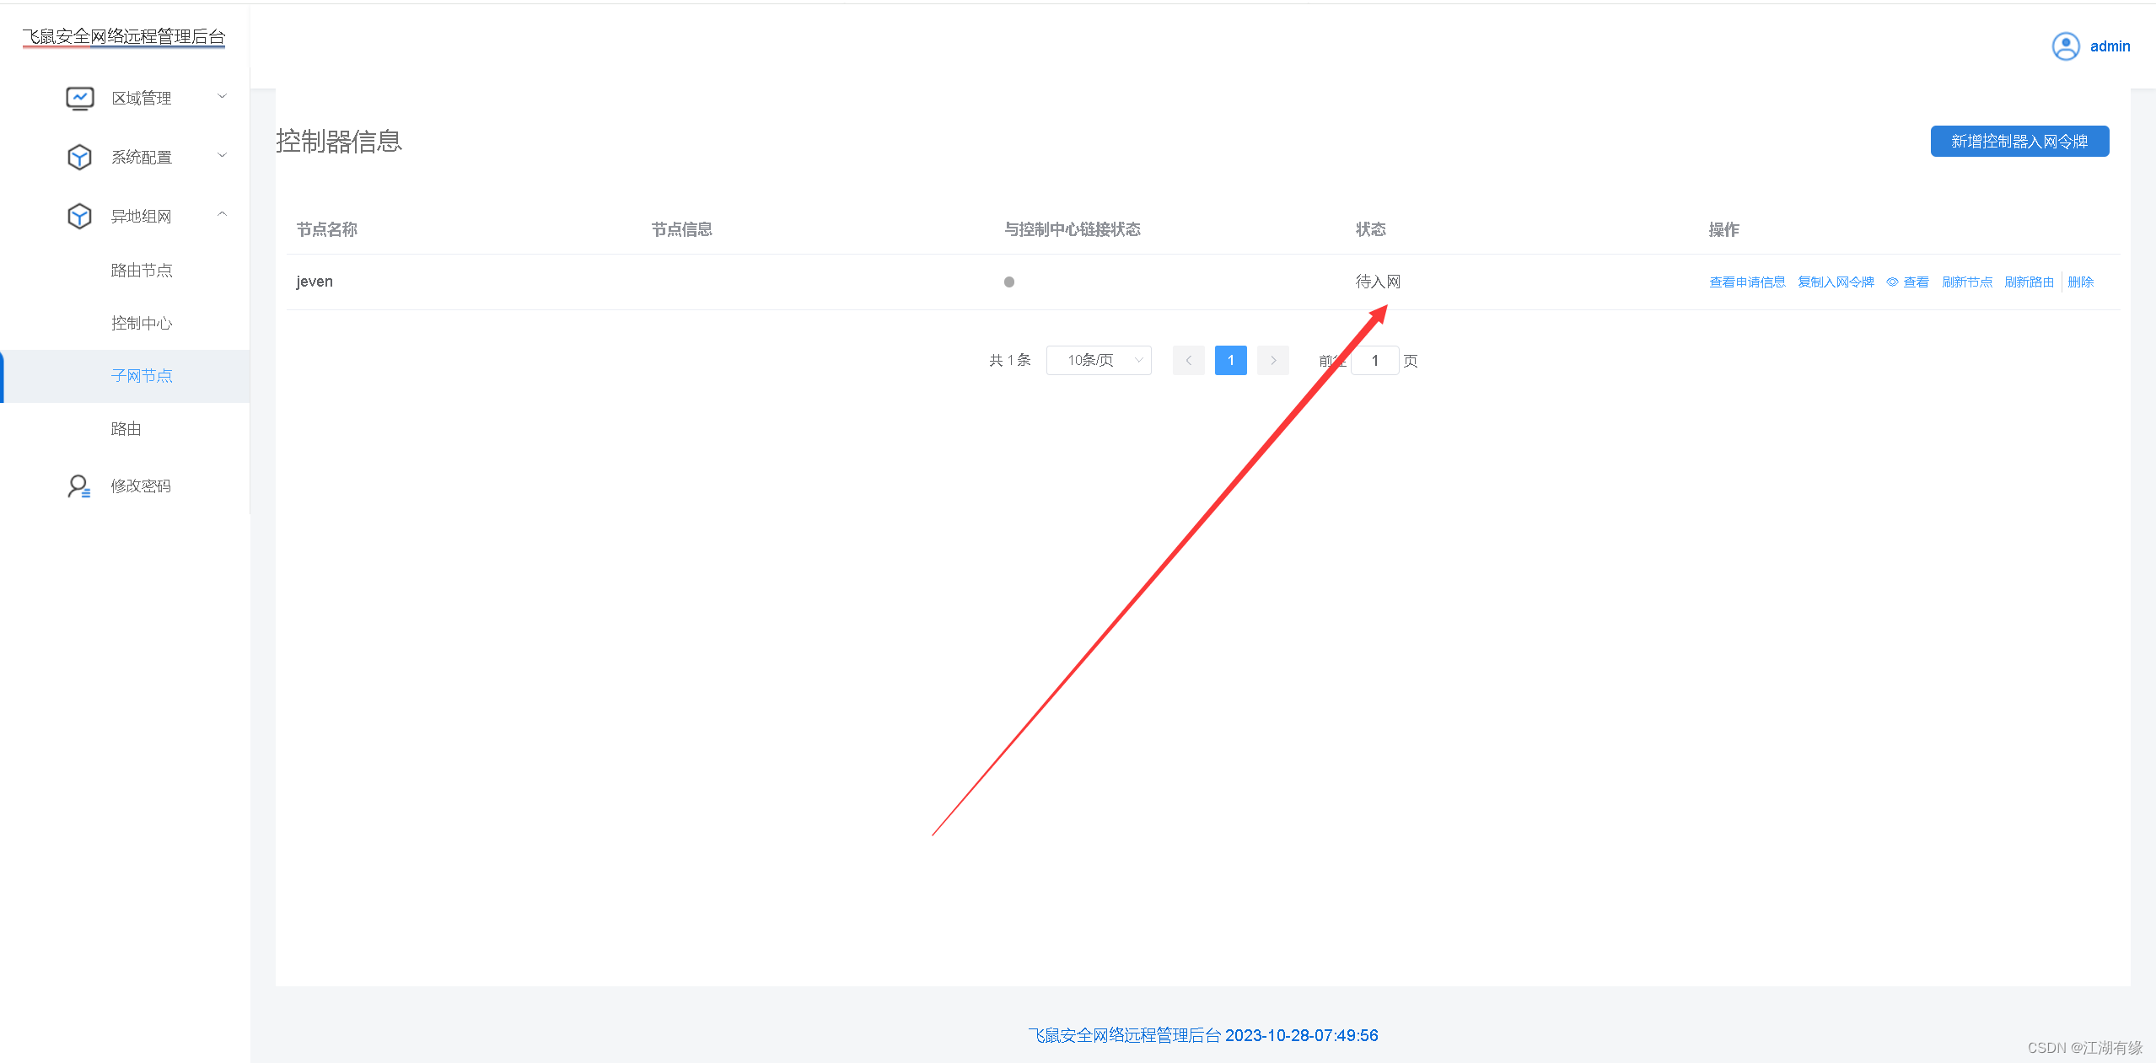This screenshot has height=1063, width=2156.
Task: Open the 10条/页 page size dropdown
Action: (x=1099, y=361)
